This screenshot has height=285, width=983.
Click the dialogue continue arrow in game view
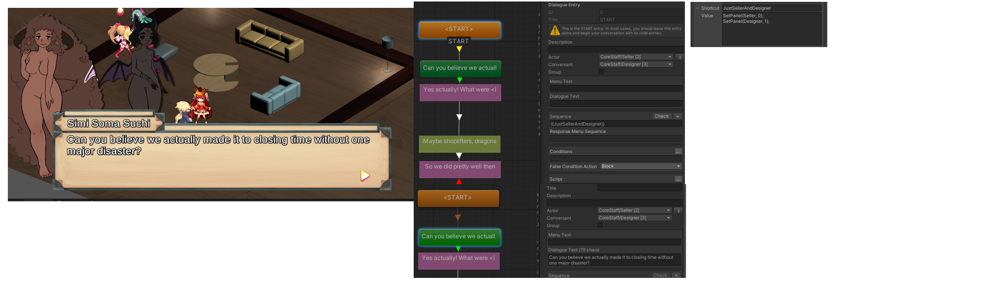[365, 176]
